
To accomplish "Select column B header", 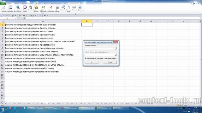I will click(87, 21).
